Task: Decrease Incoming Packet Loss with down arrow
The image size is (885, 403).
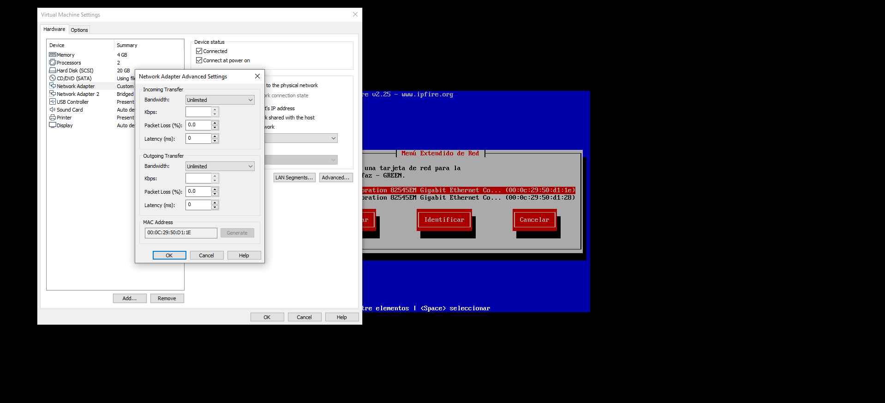Action: 215,127
